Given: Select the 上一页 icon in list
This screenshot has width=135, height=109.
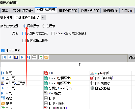Looking at the screenshot, I should [3, 78].
